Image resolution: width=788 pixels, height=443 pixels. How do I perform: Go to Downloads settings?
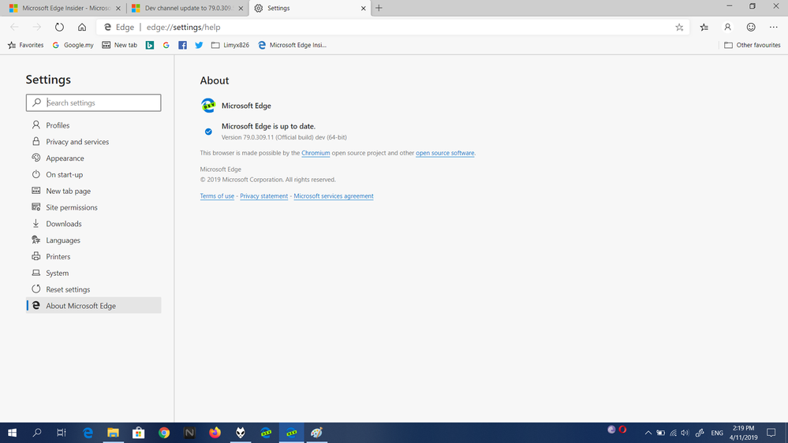(94, 224)
